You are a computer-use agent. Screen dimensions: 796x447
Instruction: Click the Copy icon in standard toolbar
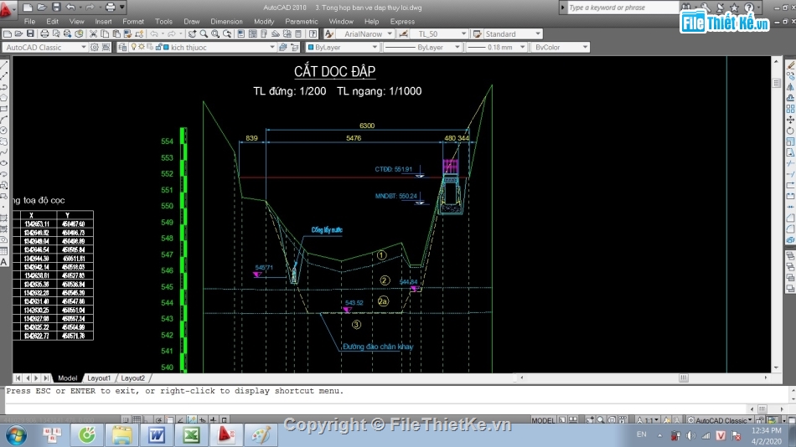pos(105,34)
